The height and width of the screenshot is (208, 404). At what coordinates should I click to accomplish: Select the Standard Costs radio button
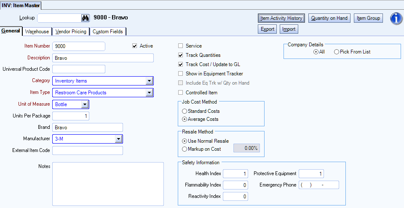(x=185, y=111)
